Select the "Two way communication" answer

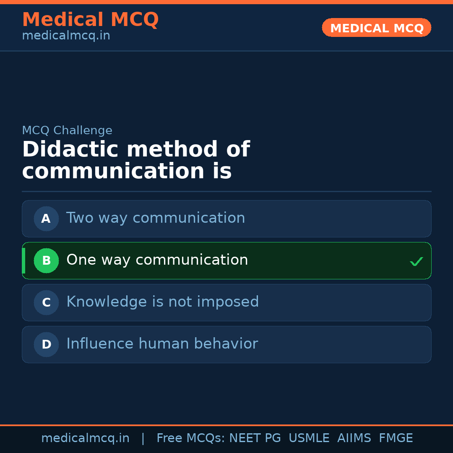(156, 218)
